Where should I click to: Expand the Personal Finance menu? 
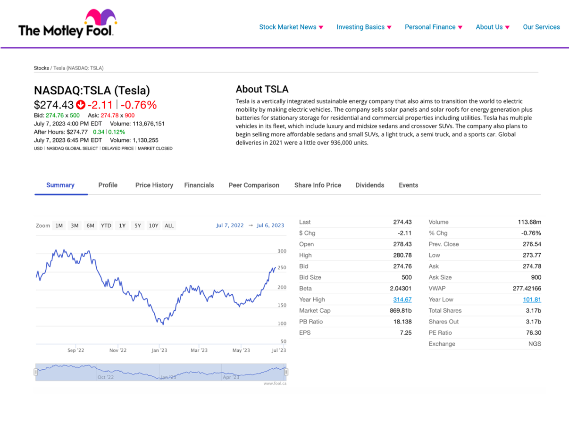click(x=433, y=27)
